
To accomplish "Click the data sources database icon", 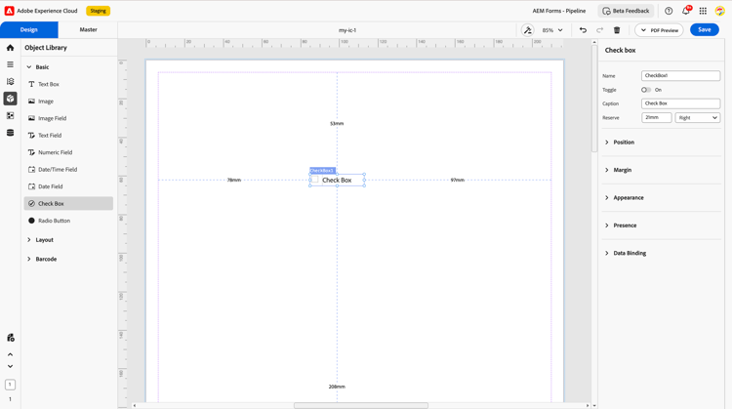I will coord(11,133).
